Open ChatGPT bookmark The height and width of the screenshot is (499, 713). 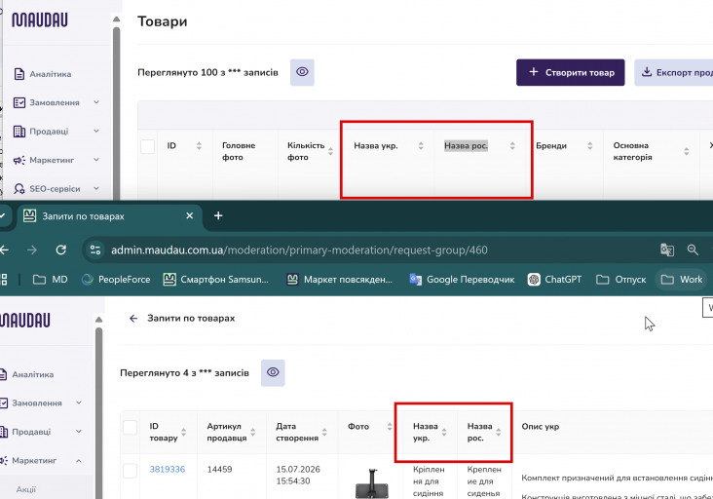[554, 280]
